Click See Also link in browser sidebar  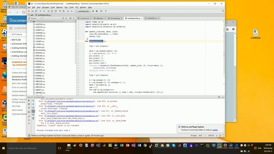tap(16, 106)
